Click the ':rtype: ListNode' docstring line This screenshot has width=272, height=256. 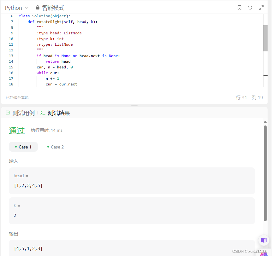pos(55,44)
